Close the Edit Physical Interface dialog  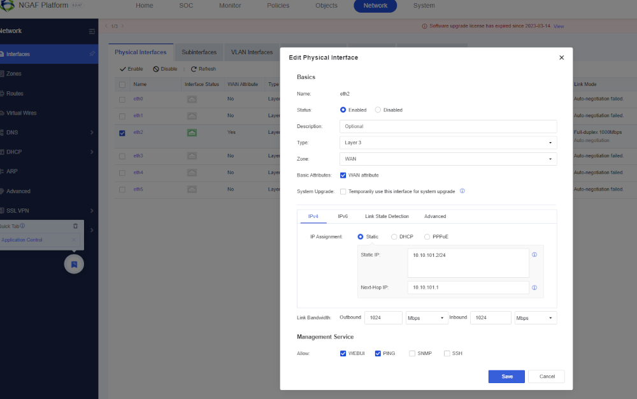pyautogui.click(x=561, y=58)
